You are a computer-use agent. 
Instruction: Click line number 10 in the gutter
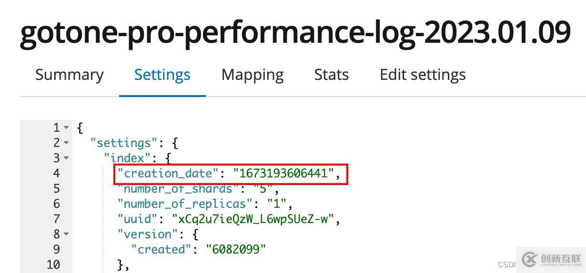53,264
